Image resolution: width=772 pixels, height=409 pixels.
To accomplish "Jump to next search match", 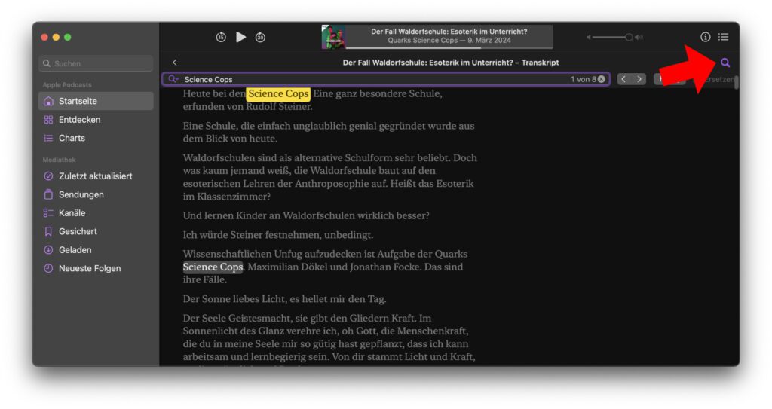I will 639,79.
